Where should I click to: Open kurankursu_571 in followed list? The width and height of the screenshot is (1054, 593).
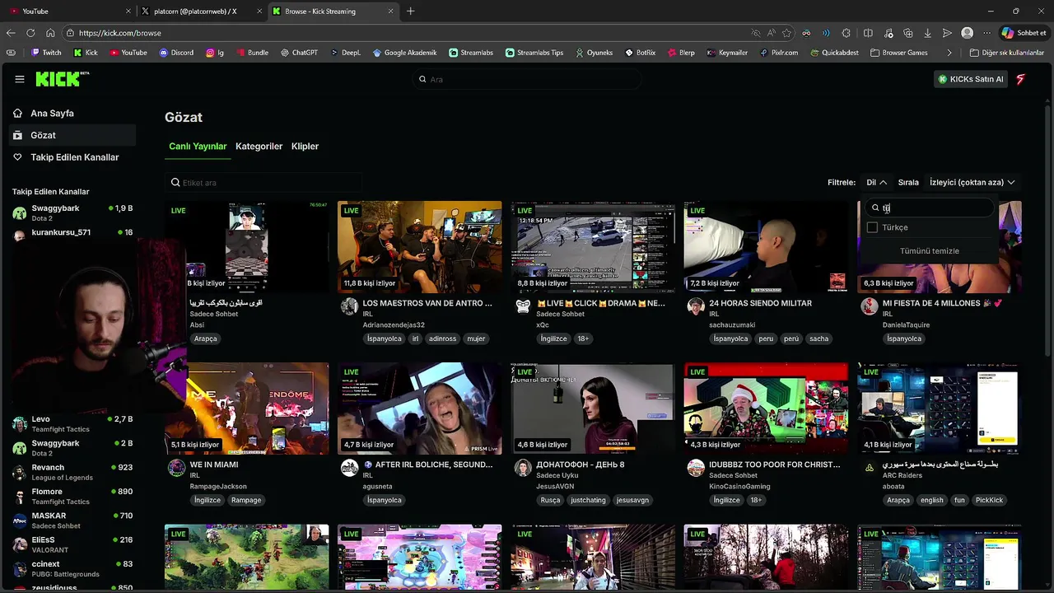click(72, 234)
